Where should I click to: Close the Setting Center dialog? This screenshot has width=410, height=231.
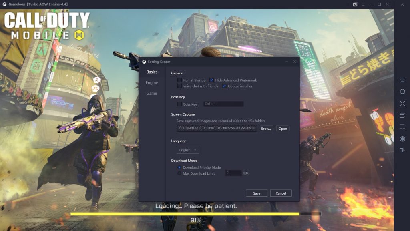coord(295,62)
